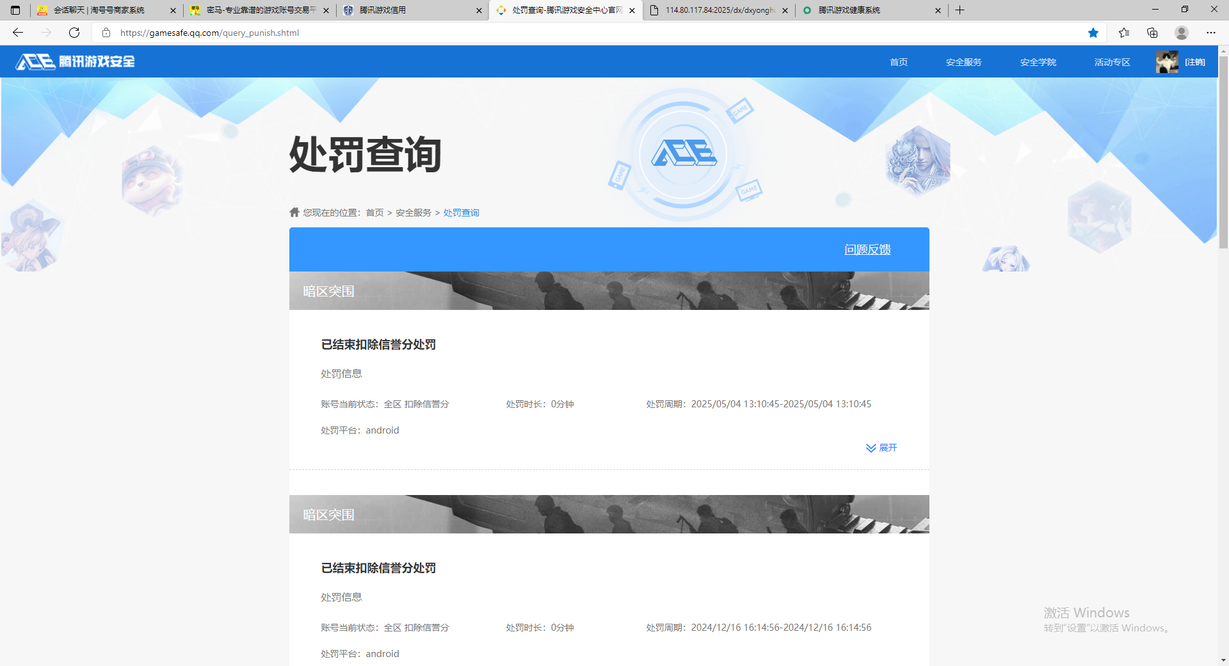Click the vertical page scrollbar

coord(1223,154)
